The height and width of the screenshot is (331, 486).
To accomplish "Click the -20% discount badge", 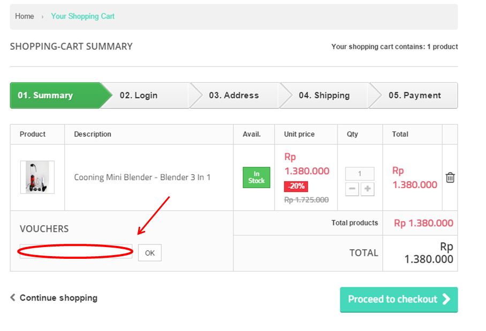I will coord(296,186).
